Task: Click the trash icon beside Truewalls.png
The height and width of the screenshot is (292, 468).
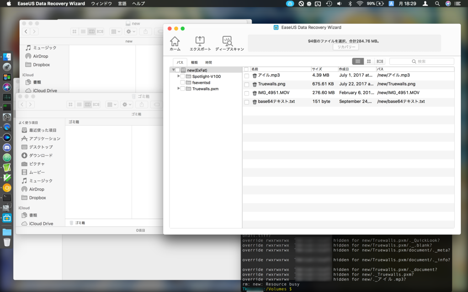Action: pos(255,84)
